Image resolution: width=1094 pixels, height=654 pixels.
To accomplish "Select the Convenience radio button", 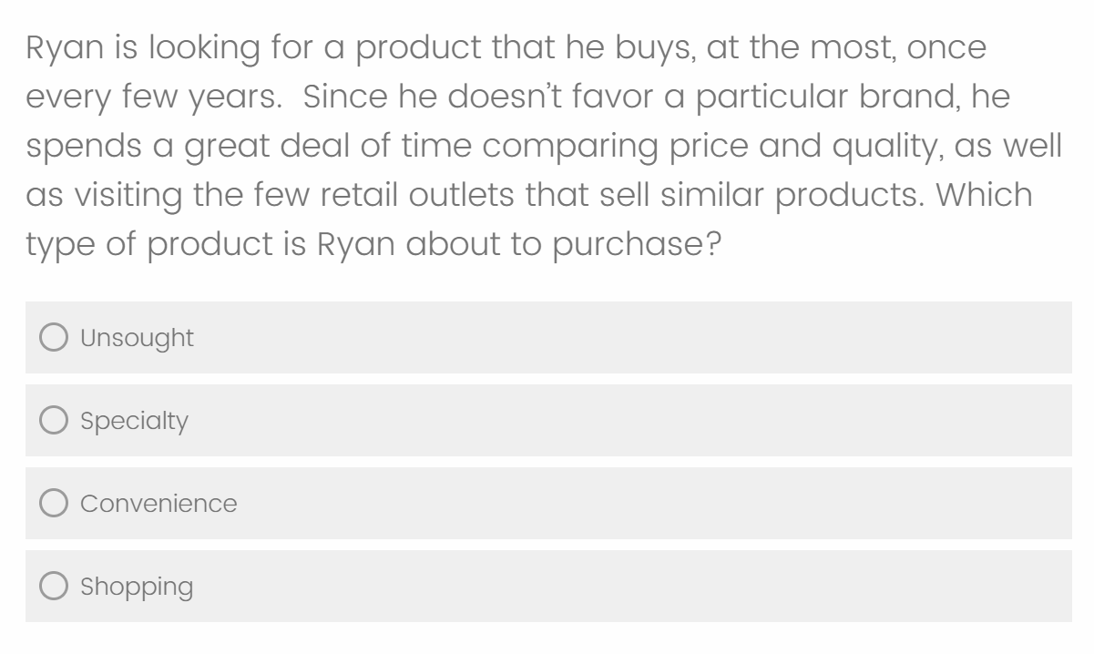I will point(53,503).
